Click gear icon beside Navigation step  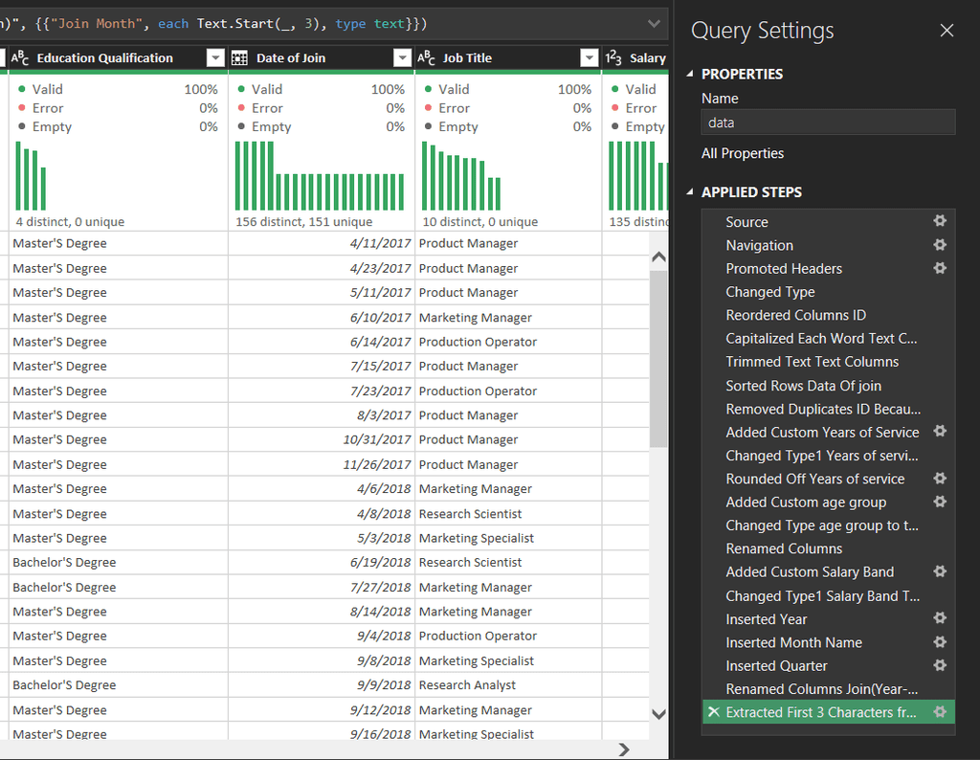(x=940, y=244)
